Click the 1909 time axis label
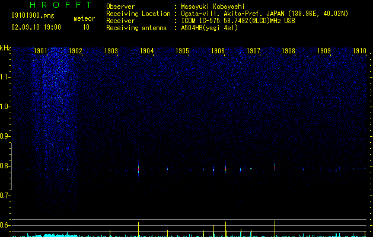 point(324,51)
